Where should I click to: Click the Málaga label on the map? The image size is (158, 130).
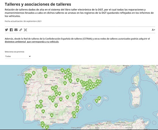coord(53,122)
